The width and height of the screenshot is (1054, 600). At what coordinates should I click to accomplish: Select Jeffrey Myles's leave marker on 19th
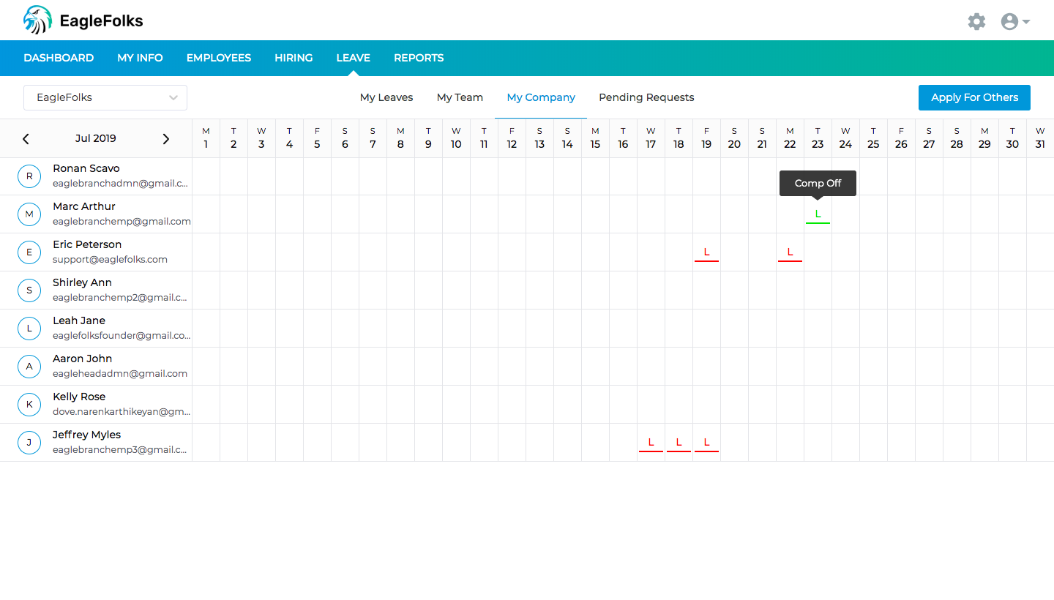pos(706,443)
